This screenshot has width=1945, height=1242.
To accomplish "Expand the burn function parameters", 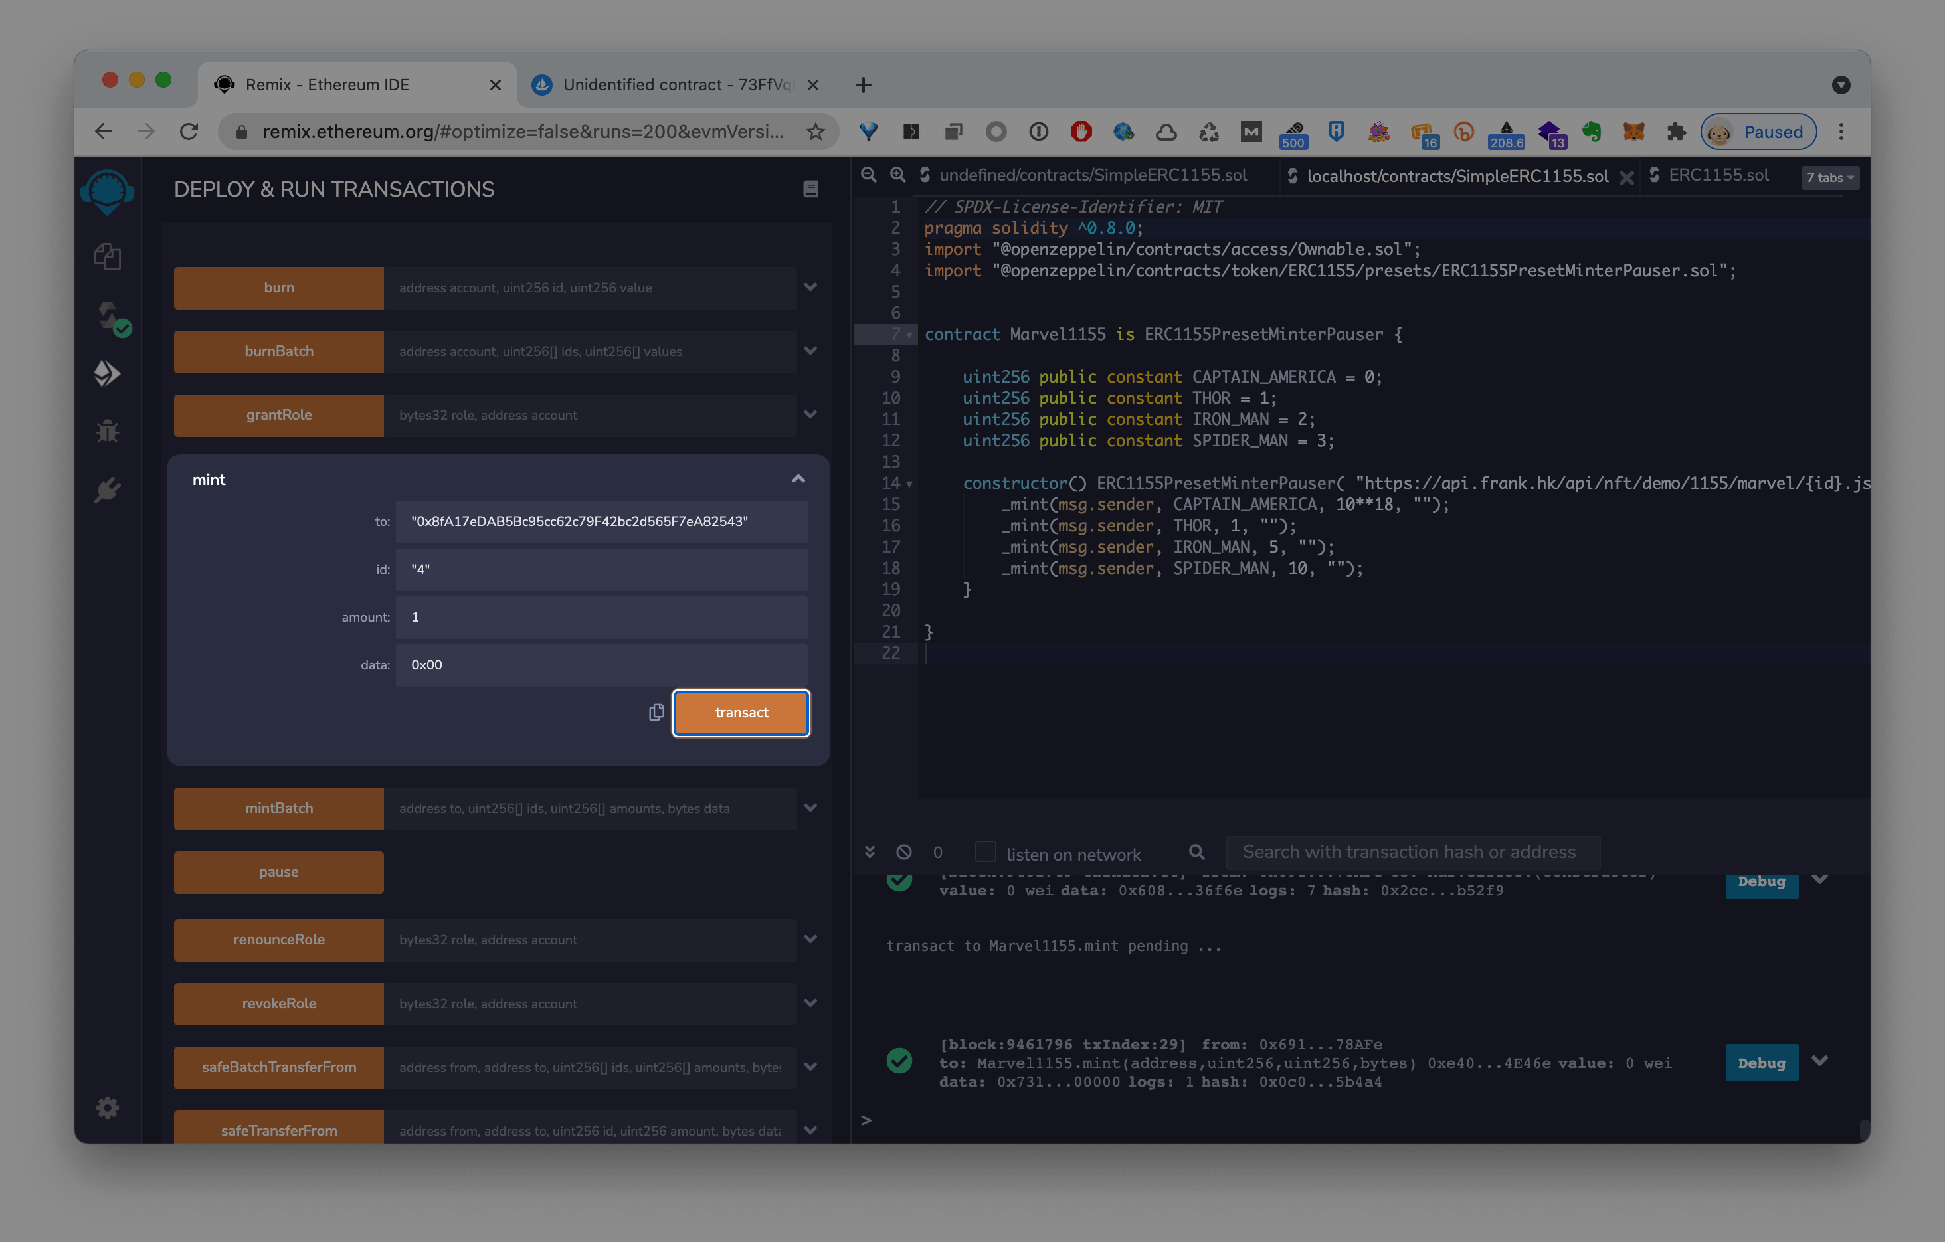I will pyautogui.click(x=810, y=288).
